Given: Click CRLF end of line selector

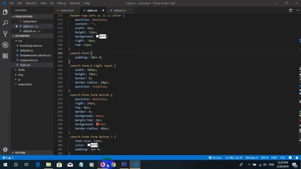Looking at the screenshot, I should 274,158.
